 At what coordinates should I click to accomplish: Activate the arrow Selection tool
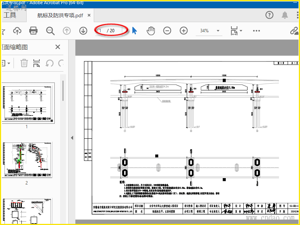coord(135,31)
